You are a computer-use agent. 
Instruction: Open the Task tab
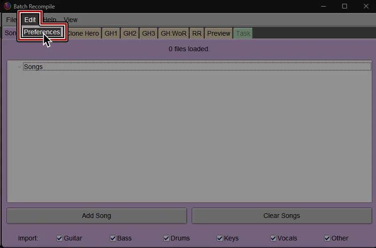[x=243, y=33]
